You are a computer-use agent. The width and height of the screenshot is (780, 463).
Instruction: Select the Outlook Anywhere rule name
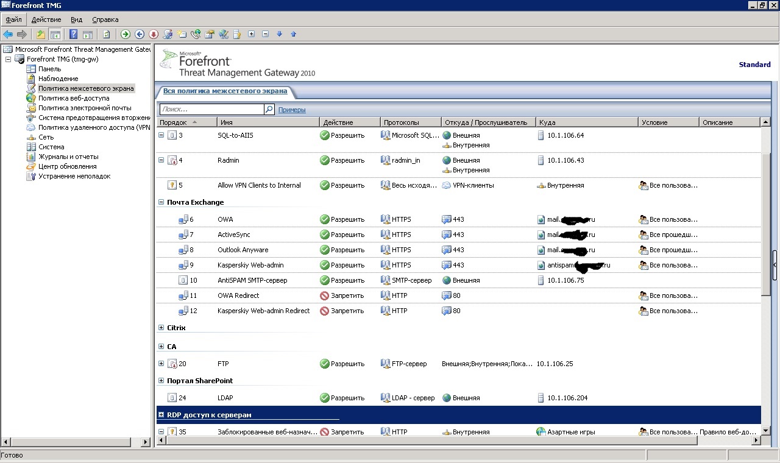tap(243, 250)
